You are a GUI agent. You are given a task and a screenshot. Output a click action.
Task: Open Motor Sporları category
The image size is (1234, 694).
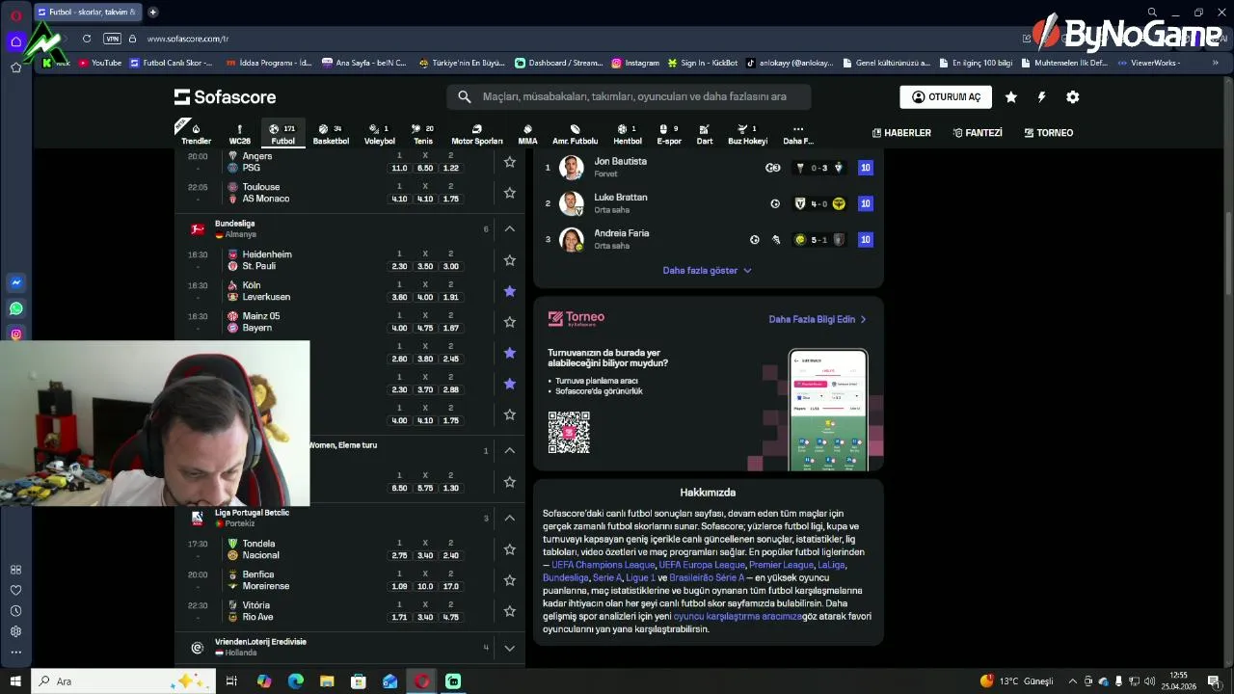click(477, 133)
